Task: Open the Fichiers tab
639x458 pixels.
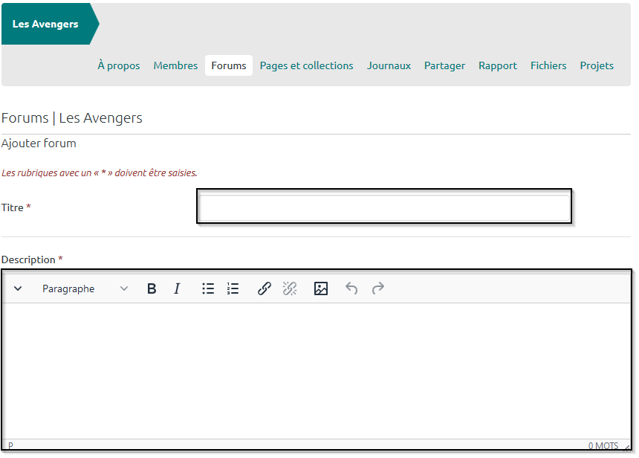Action: [548, 65]
